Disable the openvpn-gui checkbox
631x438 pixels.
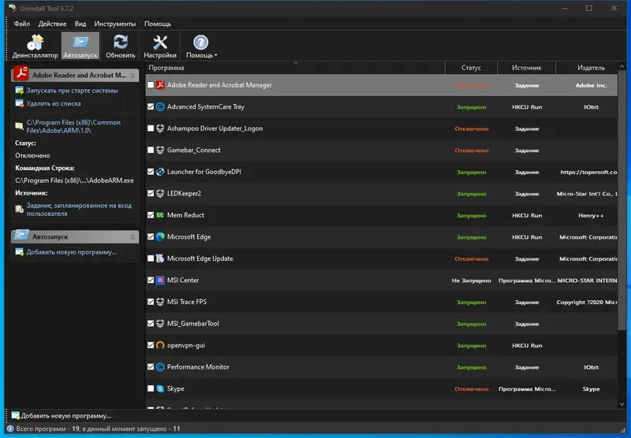[151, 345]
